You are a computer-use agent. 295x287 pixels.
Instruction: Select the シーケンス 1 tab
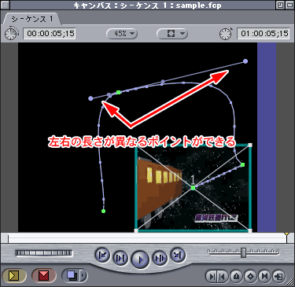(31, 19)
